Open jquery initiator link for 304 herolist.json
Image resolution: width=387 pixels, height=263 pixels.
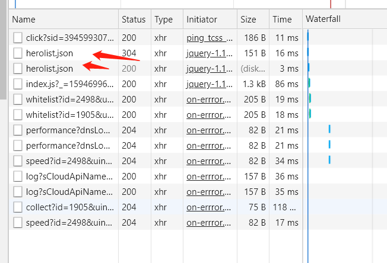click(x=210, y=53)
